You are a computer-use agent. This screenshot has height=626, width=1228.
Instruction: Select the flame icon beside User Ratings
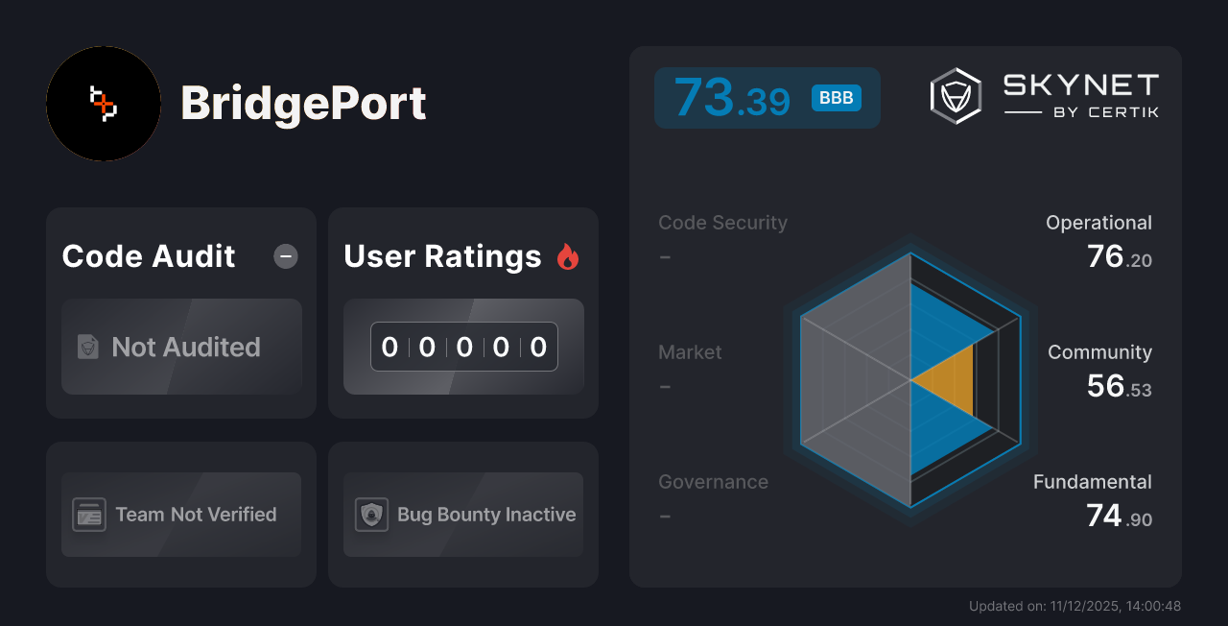569,255
